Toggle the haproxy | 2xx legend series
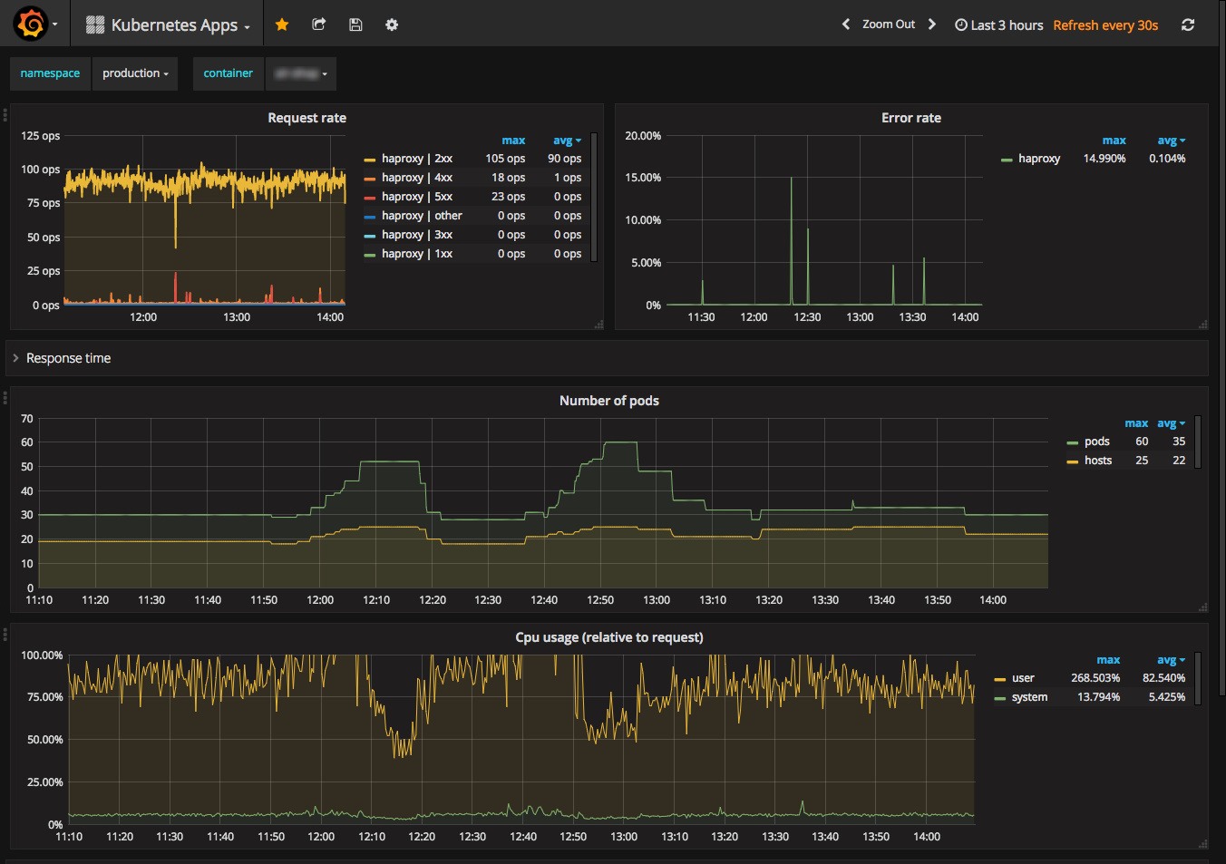The height and width of the screenshot is (864, 1226). [x=416, y=159]
